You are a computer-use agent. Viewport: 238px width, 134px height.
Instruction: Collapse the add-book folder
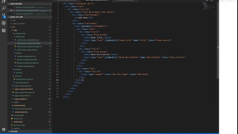(x=15, y=37)
